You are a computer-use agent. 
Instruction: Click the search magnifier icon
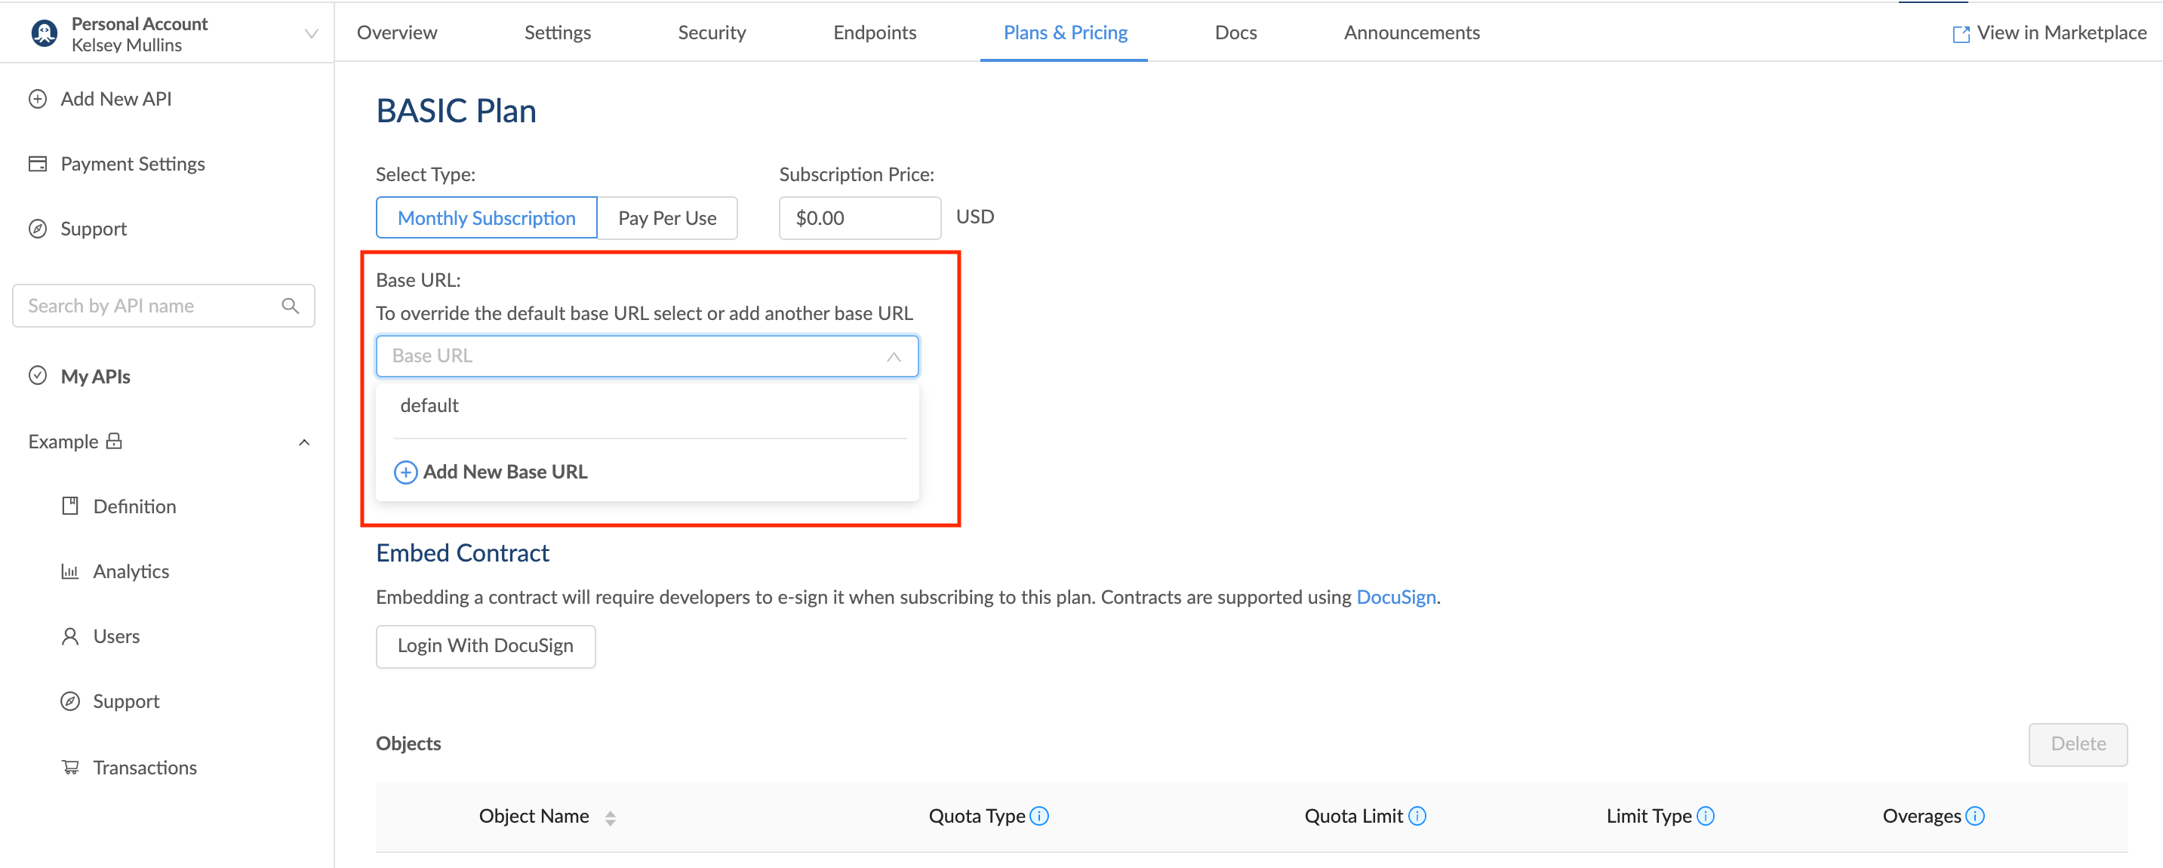[x=291, y=306]
